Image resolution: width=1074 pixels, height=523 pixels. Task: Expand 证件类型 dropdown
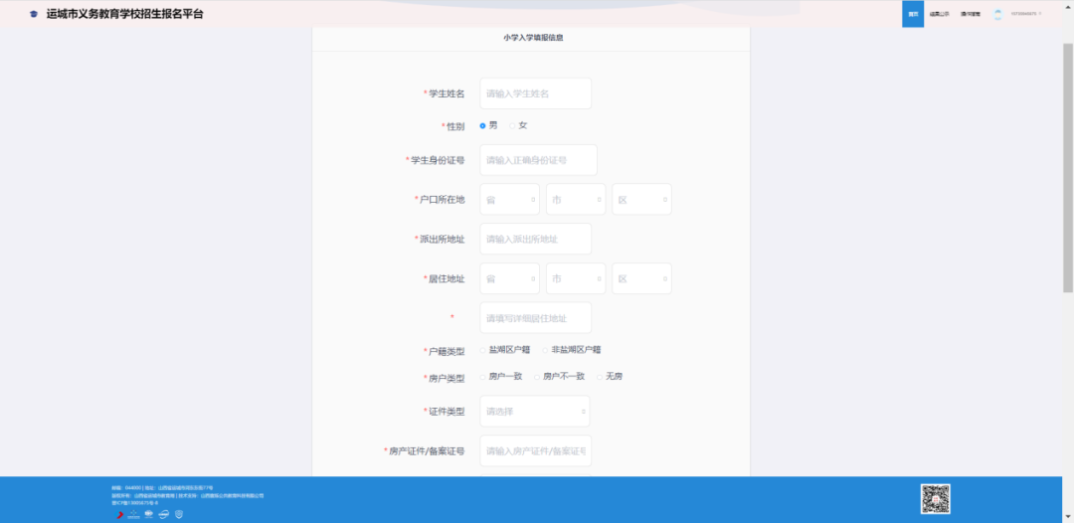[x=534, y=411]
